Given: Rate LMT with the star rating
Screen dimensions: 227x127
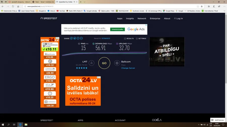Looking at the screenshot, I should click(x=82, y=68).
